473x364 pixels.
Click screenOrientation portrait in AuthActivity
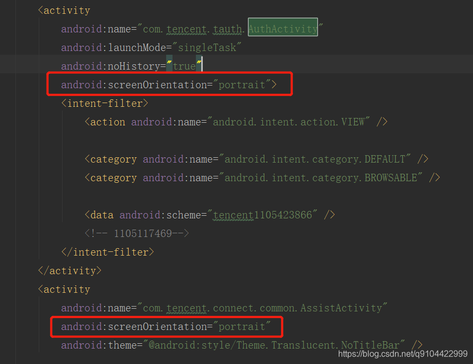point(169,84)
